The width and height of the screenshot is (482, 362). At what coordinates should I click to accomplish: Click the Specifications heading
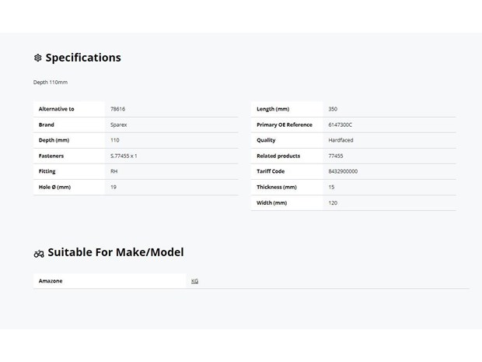click(x=83, y=58)
